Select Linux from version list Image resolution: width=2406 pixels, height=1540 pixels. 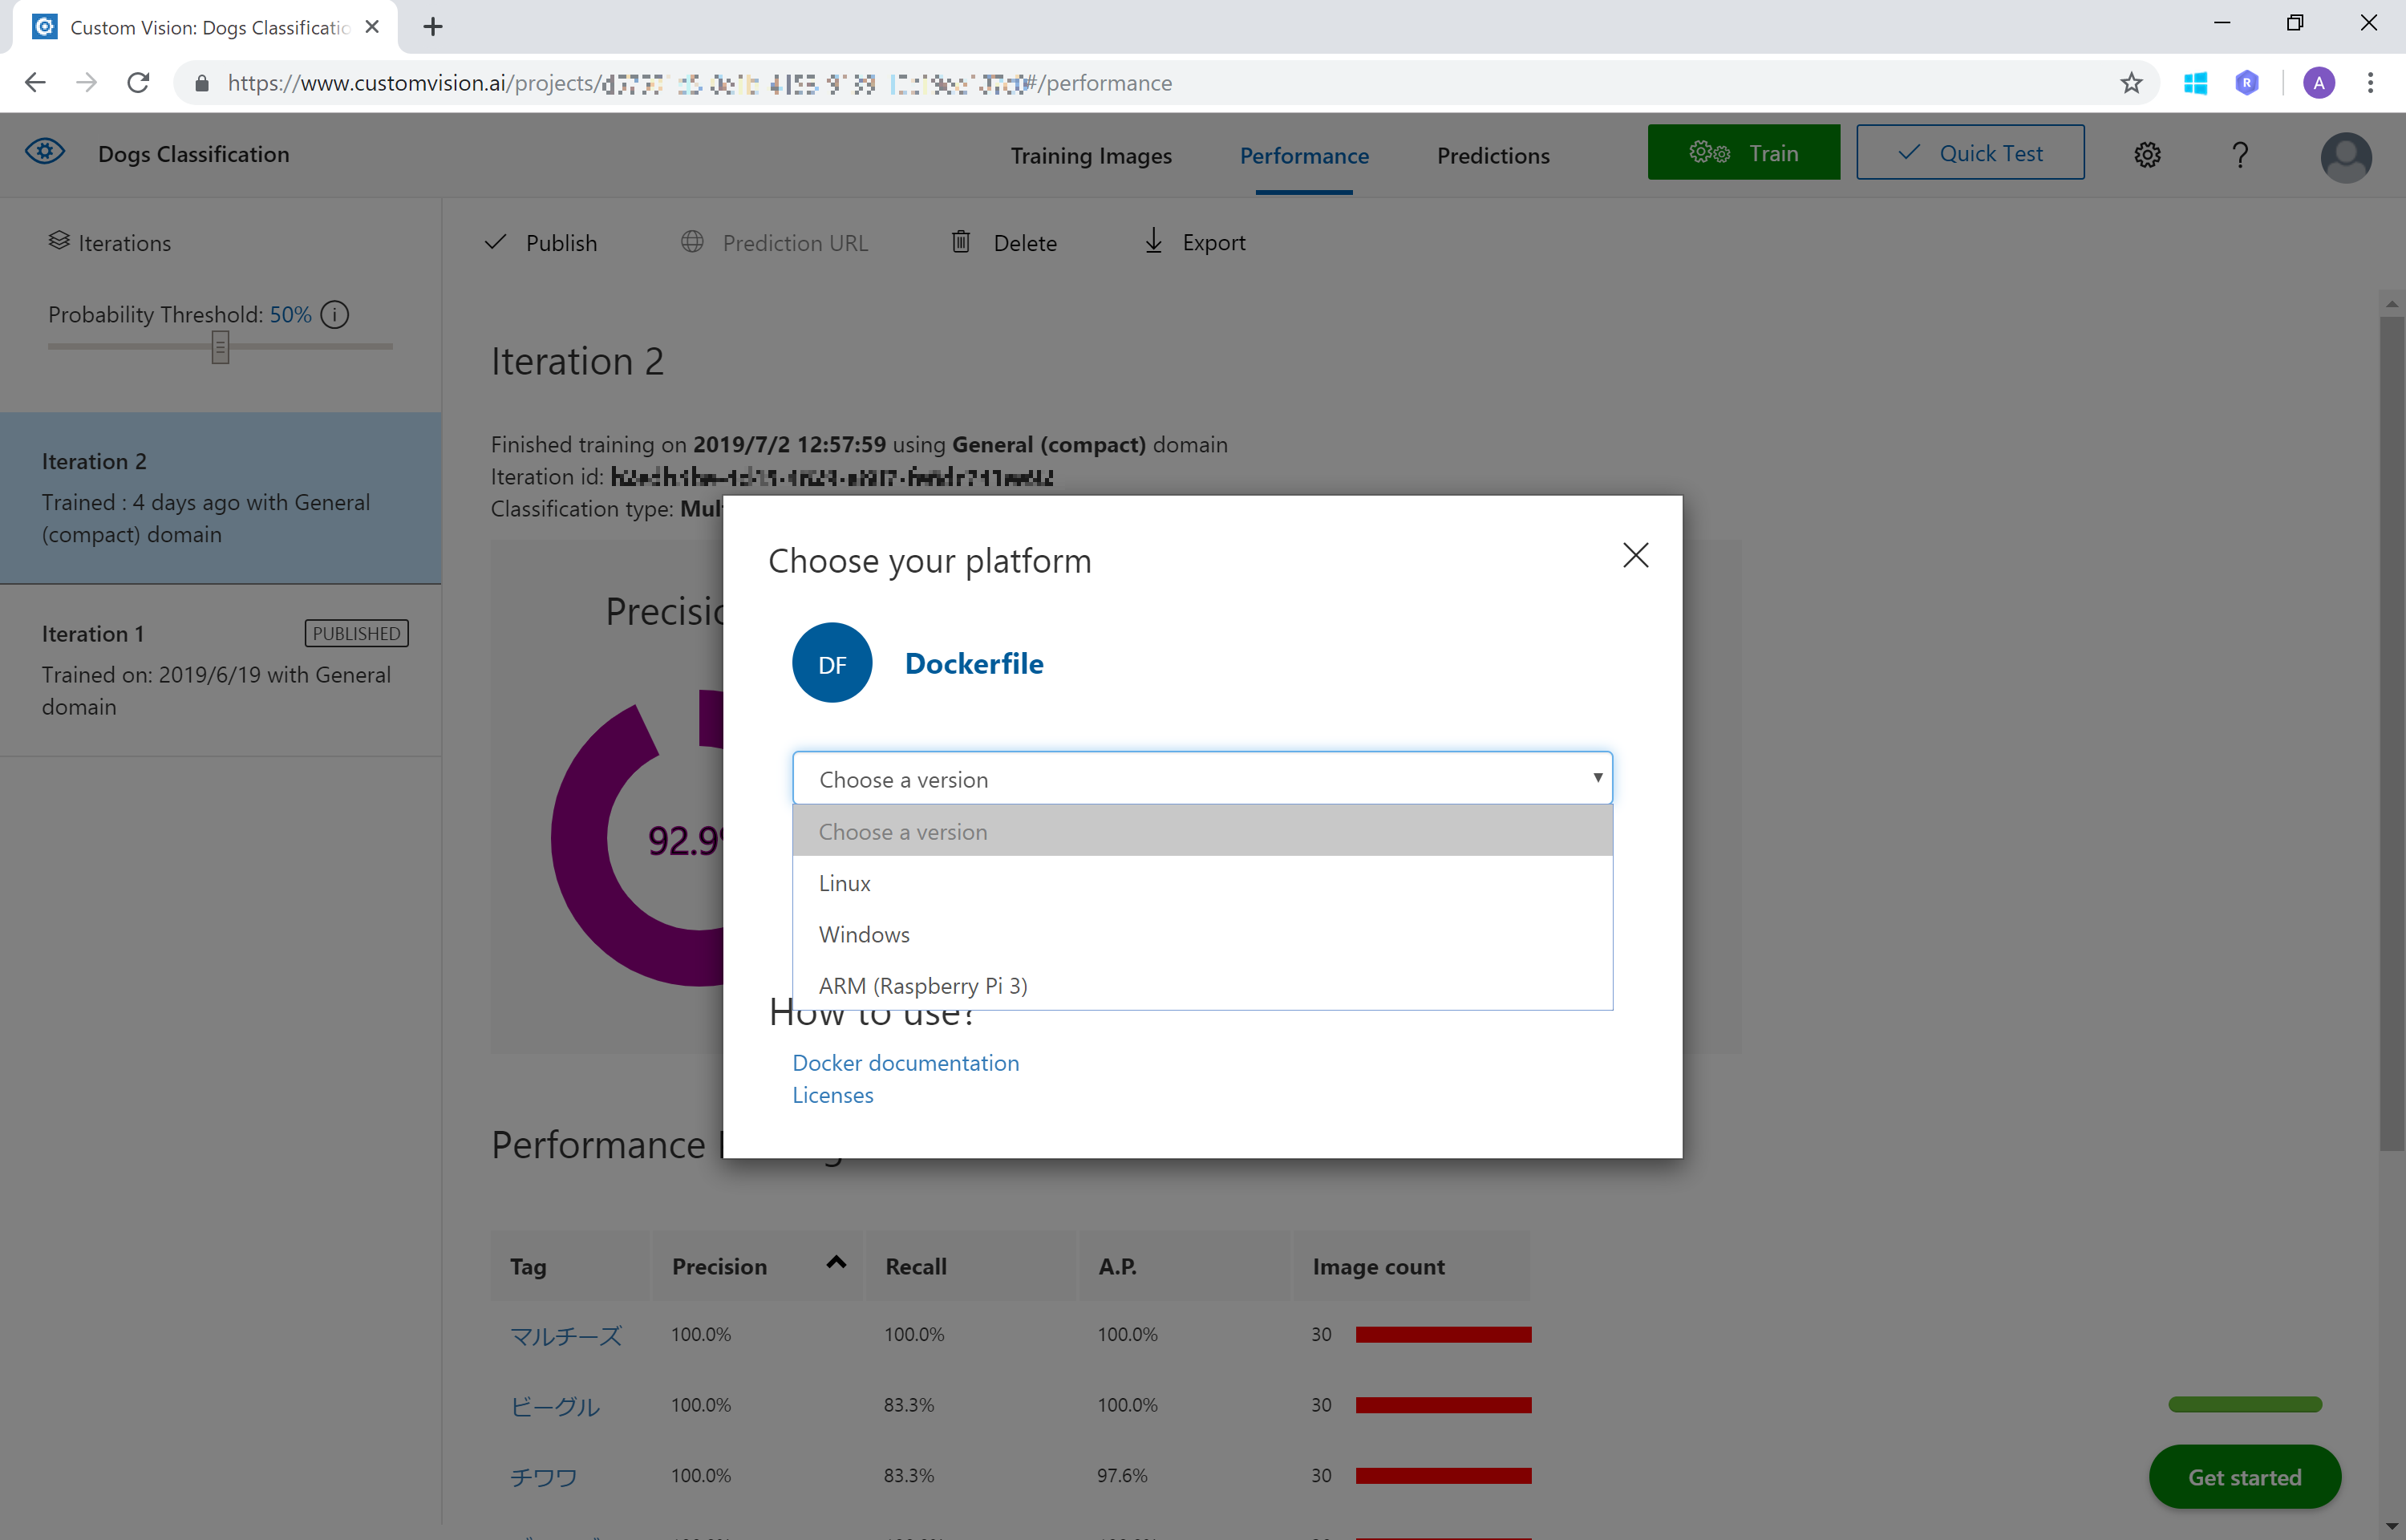[845, 883]
